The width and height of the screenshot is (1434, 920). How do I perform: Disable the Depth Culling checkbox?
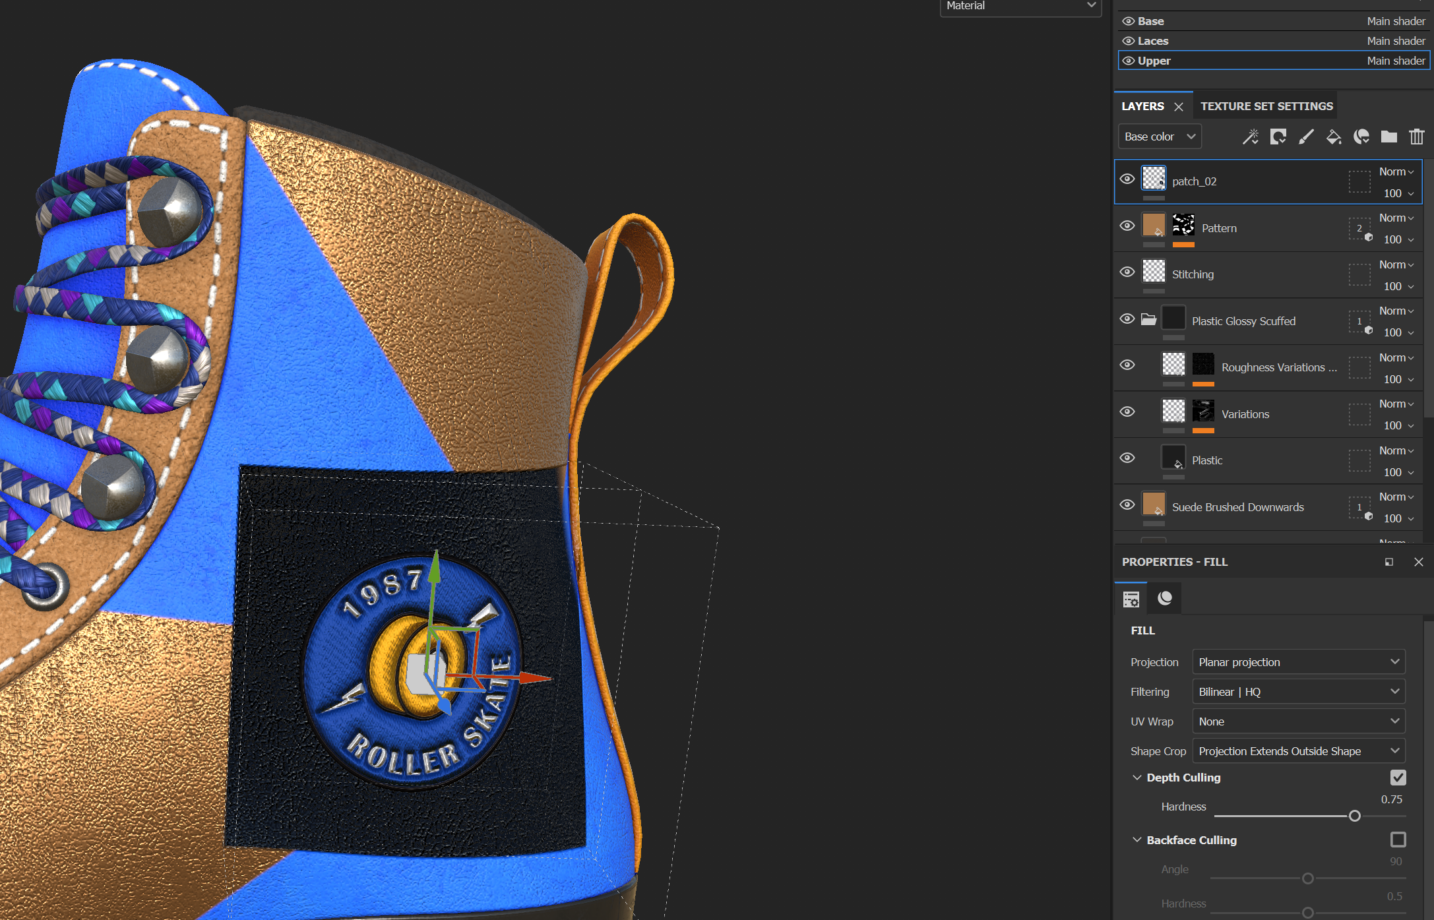(x=1398, y=778)
